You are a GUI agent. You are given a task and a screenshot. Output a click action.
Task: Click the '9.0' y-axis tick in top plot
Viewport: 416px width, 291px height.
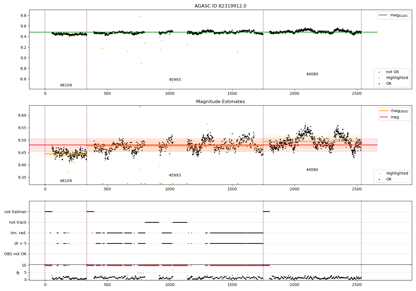pos(23,58)
